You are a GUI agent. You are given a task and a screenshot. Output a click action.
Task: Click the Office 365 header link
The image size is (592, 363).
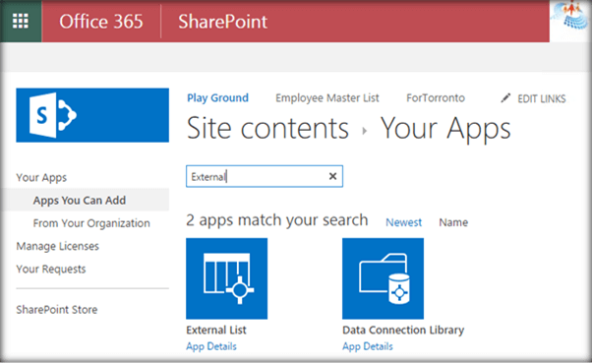tap(101, 22)
